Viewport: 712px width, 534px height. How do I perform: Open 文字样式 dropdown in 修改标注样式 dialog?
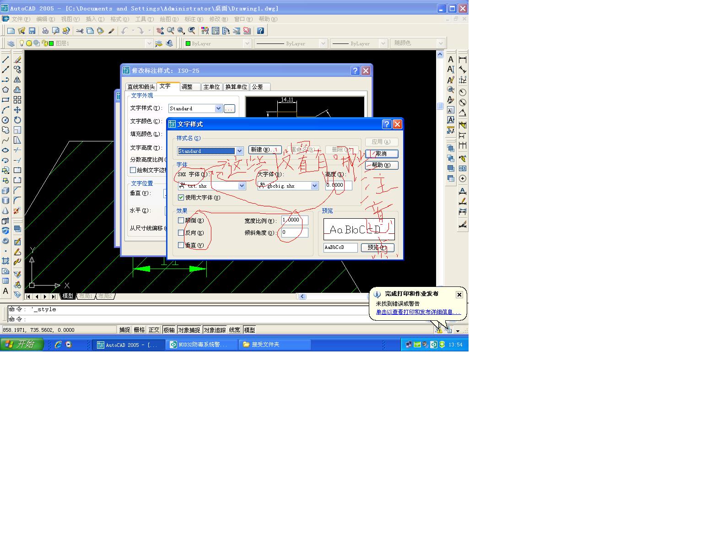pyautogui.click(x=218, y=108)
